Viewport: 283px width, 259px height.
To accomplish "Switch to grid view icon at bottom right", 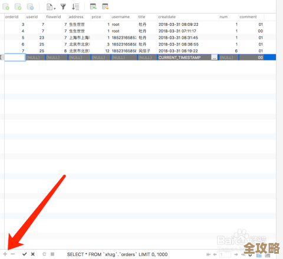I will tap(259, 255).
